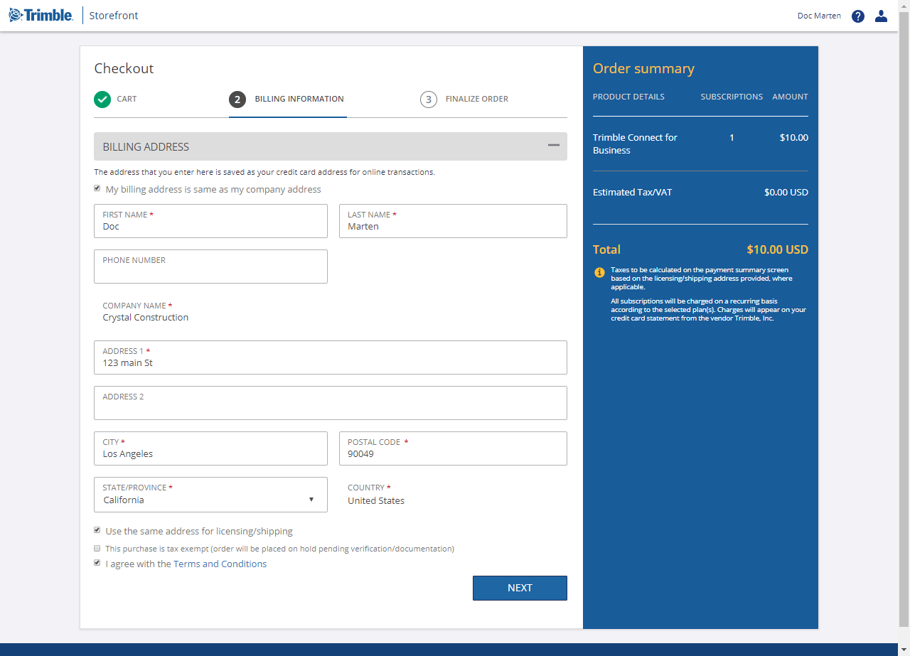The image size is (910, 656).
Task: Collapse the Billing Address section minus icon
Action: tap(554, 146)
